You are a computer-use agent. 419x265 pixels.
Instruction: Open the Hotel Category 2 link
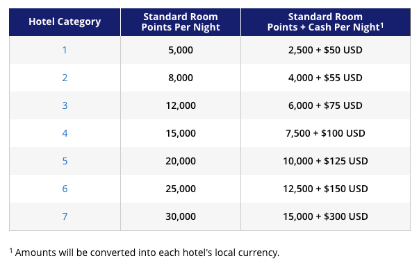click(x=65, y=78)
